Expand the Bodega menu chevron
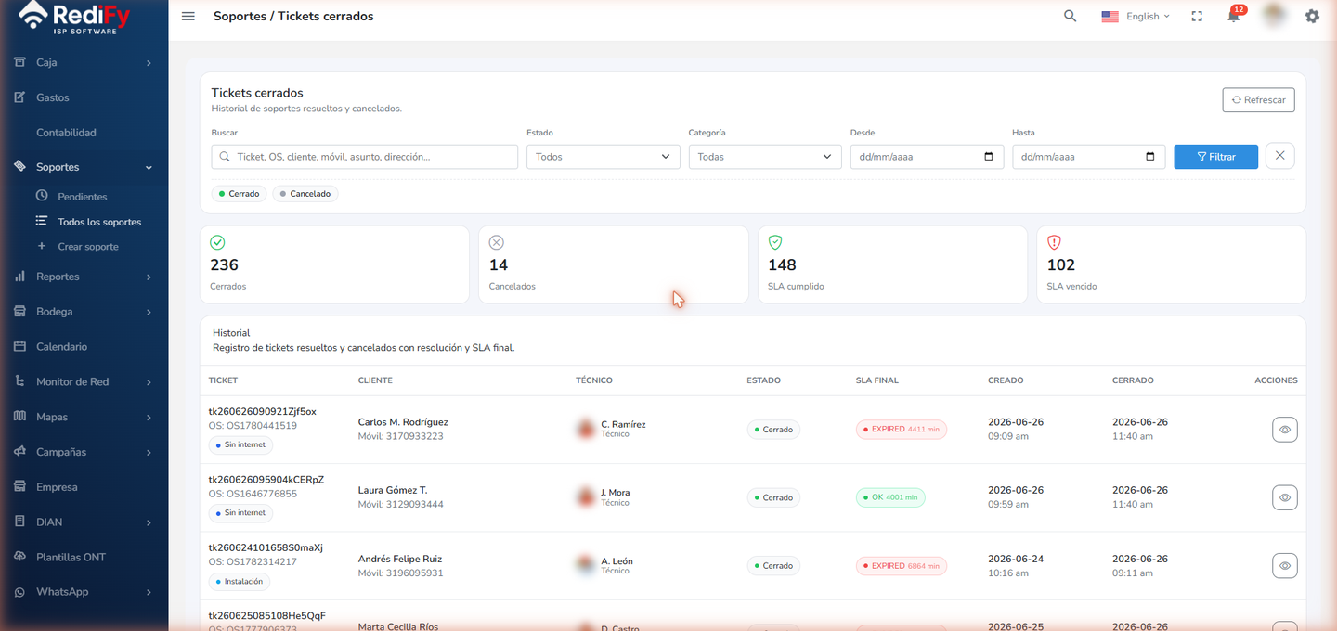This screenshot has width=1337, height=631. click(x=149, y=313)
